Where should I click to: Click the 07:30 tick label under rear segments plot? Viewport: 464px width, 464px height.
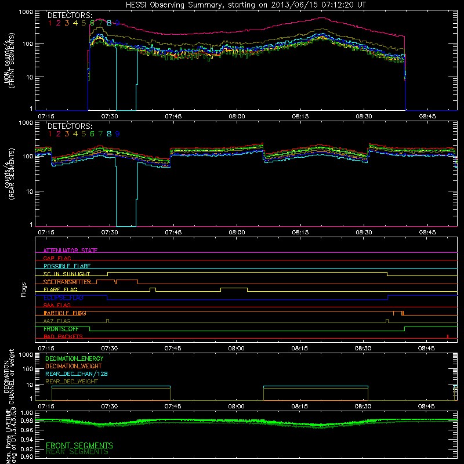pos(110,233)
